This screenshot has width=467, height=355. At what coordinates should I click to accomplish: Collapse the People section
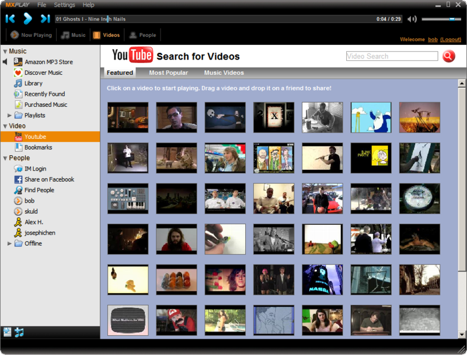[5, 158]
